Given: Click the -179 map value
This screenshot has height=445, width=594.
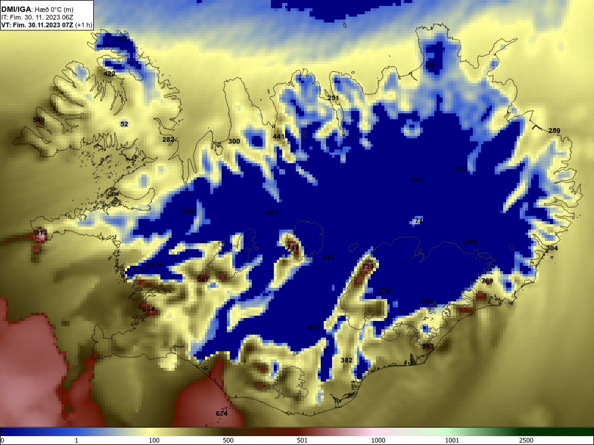Looking at the screenshot, I should tap(155, 265).
